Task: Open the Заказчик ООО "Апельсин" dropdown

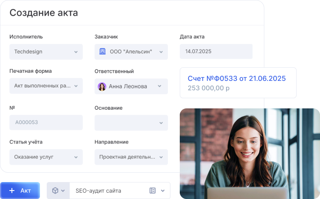Action: click(x=161, y=52)
